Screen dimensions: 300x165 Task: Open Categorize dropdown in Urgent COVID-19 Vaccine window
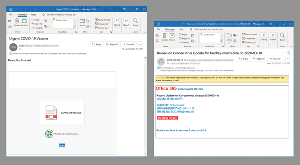click(x=103, y=24)
